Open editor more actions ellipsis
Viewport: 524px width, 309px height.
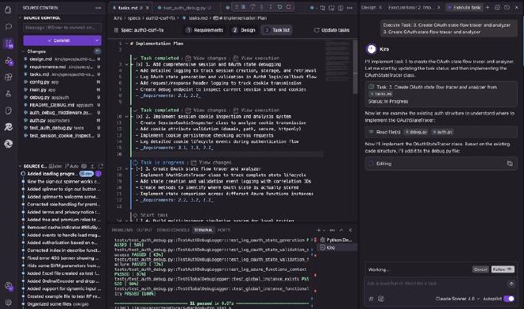(x=349, y=8)
